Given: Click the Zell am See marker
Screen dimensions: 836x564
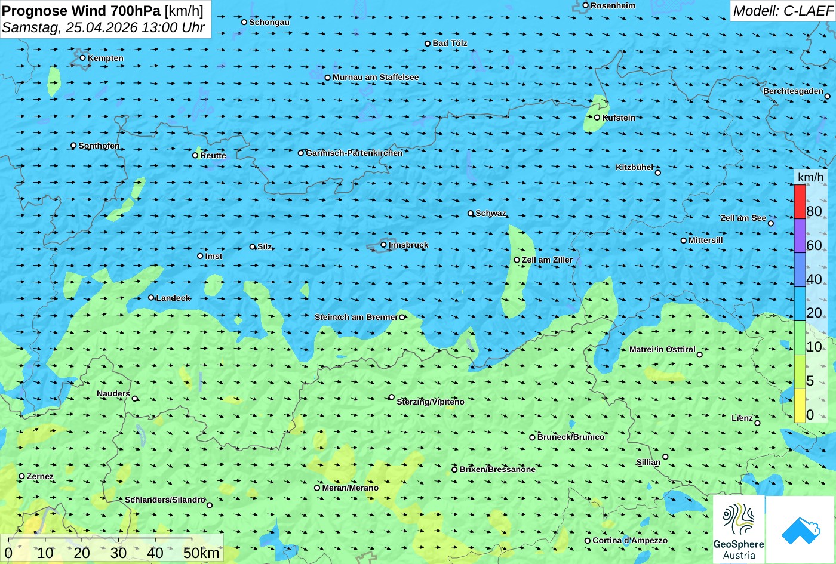Looking at the screenshot, I should point(770,223).
